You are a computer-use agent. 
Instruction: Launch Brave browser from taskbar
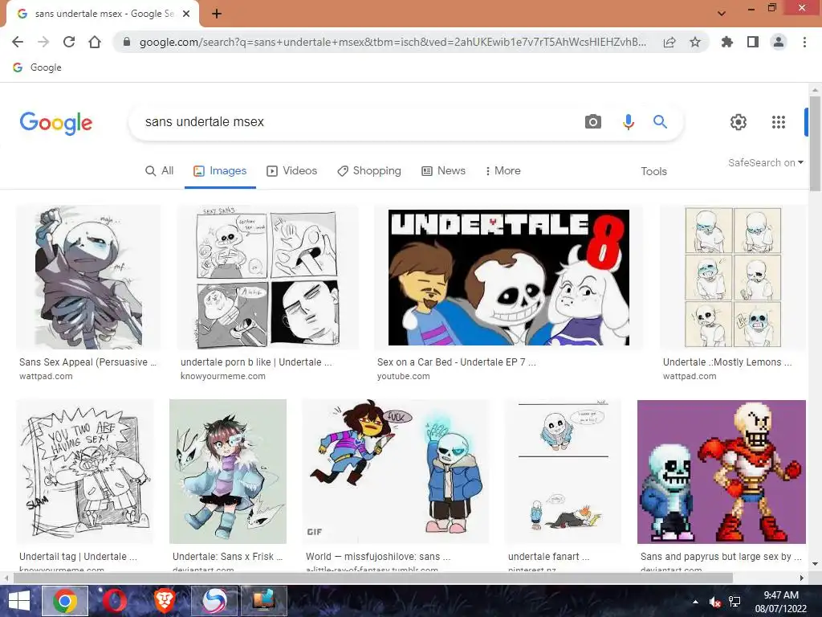pos(164,601)
